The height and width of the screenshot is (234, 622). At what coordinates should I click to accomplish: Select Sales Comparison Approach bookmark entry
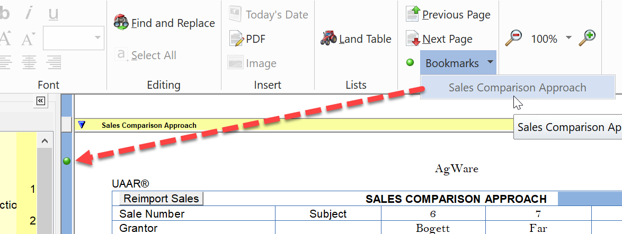pyautogui.click(x=517, y=88)
